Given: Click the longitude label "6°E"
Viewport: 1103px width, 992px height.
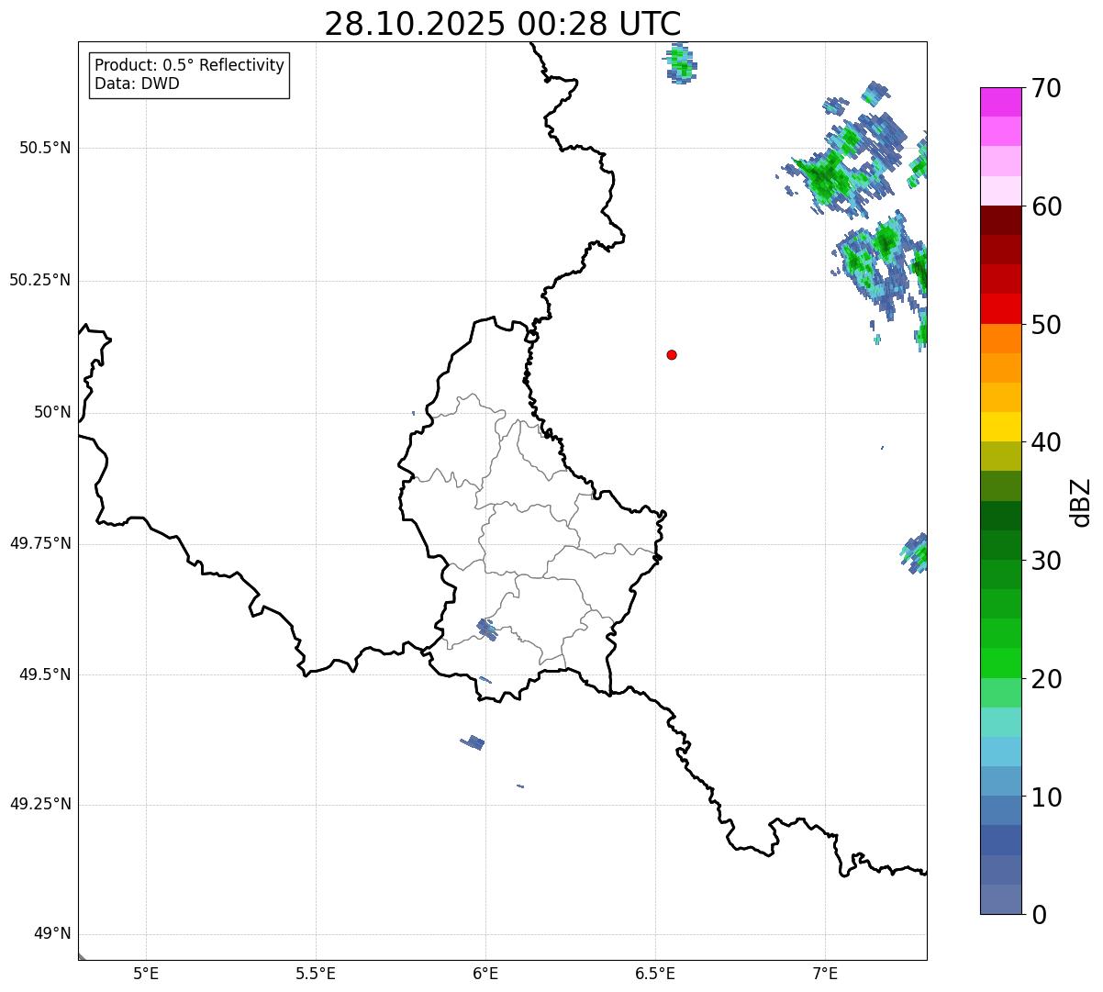Looking at the screenshot, I should [485, 973].
